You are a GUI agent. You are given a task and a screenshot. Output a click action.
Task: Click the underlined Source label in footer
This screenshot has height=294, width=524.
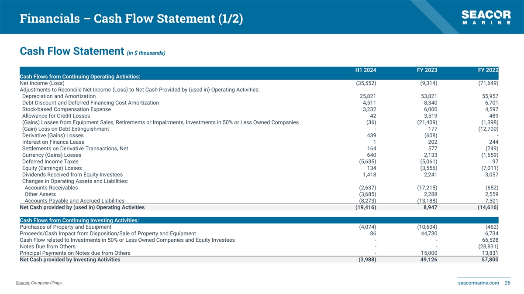22,283
